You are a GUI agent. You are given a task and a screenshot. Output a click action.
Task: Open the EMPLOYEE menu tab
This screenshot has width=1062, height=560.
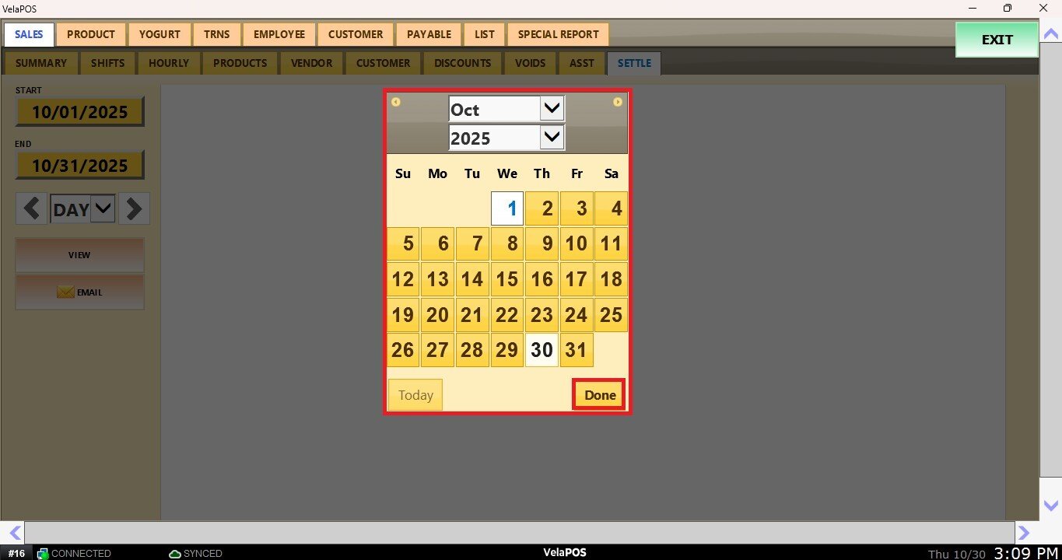point(279,34)
